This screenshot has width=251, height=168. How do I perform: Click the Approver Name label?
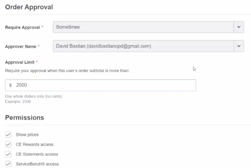[20, 46]
